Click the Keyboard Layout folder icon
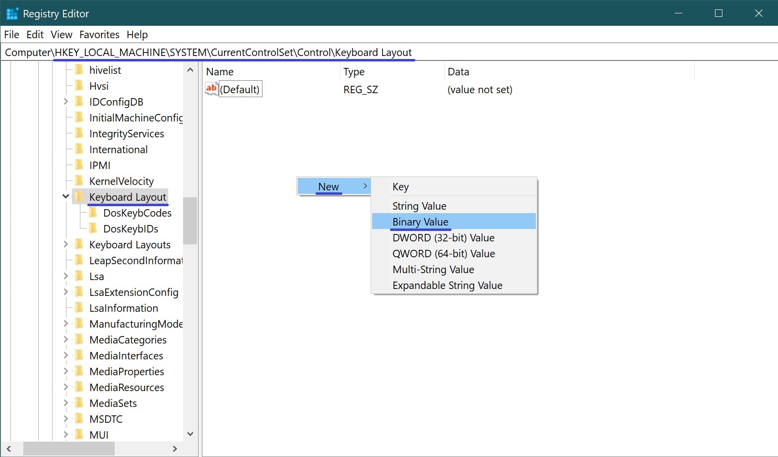 79,197
